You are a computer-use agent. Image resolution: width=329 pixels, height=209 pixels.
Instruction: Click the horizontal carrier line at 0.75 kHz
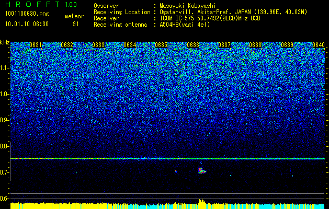point(168,159)
